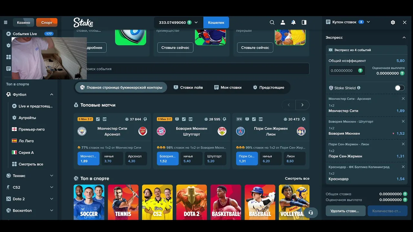Click Lyon club crest
Screen dimensions: 413x232
[x=301, y=131]
